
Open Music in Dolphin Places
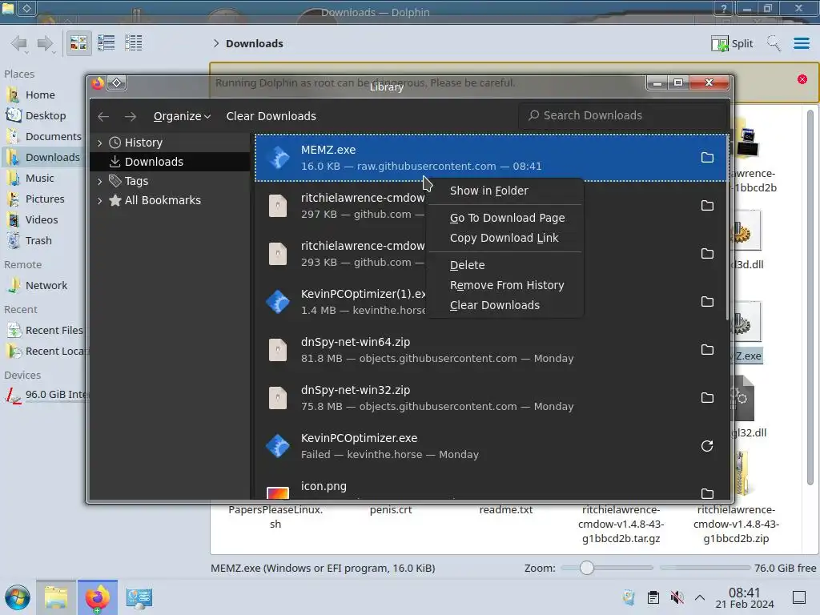pos(40,179)
